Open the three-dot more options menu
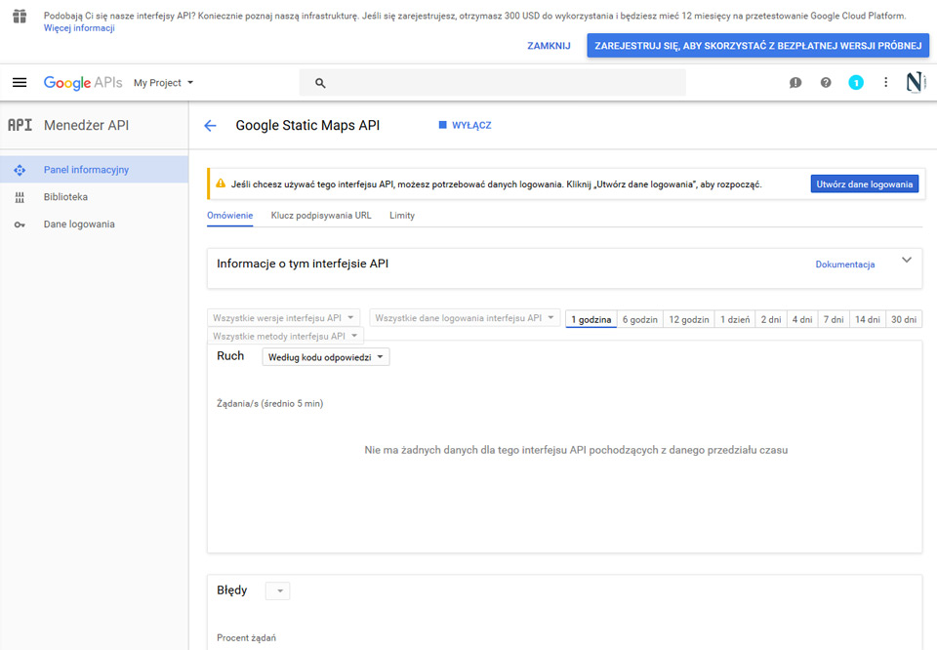Screen dimensions: 937x650 click(885, 82)
